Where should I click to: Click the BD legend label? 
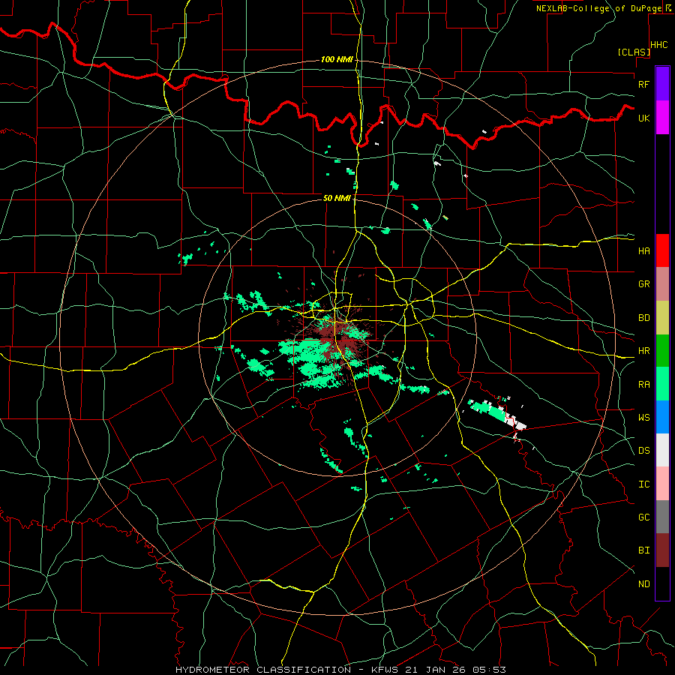click(643, 318)
